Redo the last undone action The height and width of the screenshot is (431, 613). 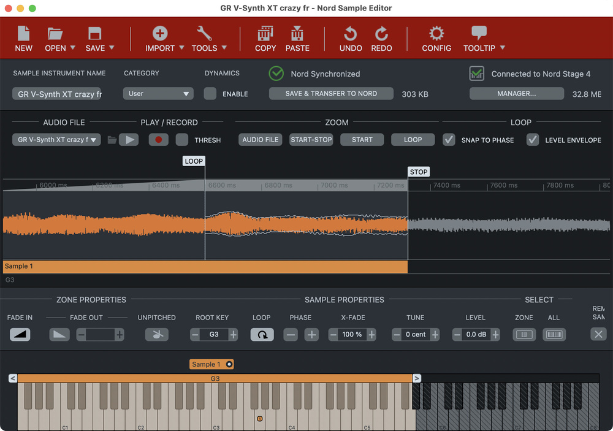381,34
